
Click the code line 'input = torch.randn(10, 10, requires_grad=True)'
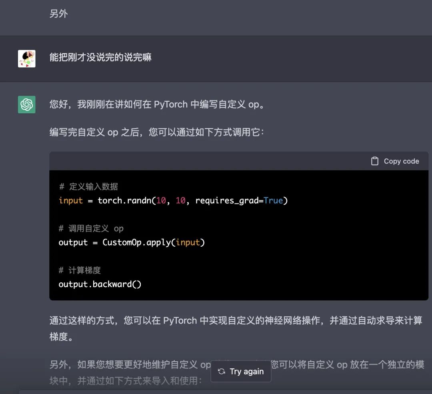(173, 201)
